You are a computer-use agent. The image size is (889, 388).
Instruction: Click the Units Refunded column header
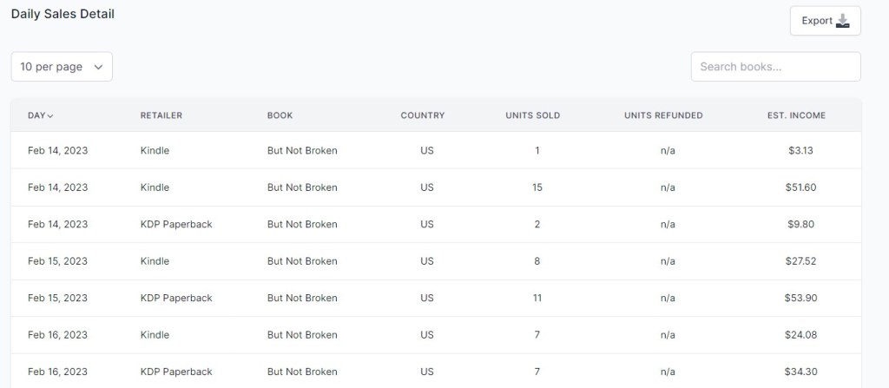click(x=663, y=115)
